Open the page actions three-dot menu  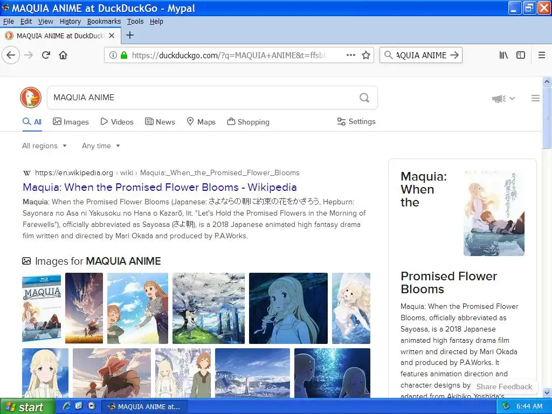coord(350,55)
